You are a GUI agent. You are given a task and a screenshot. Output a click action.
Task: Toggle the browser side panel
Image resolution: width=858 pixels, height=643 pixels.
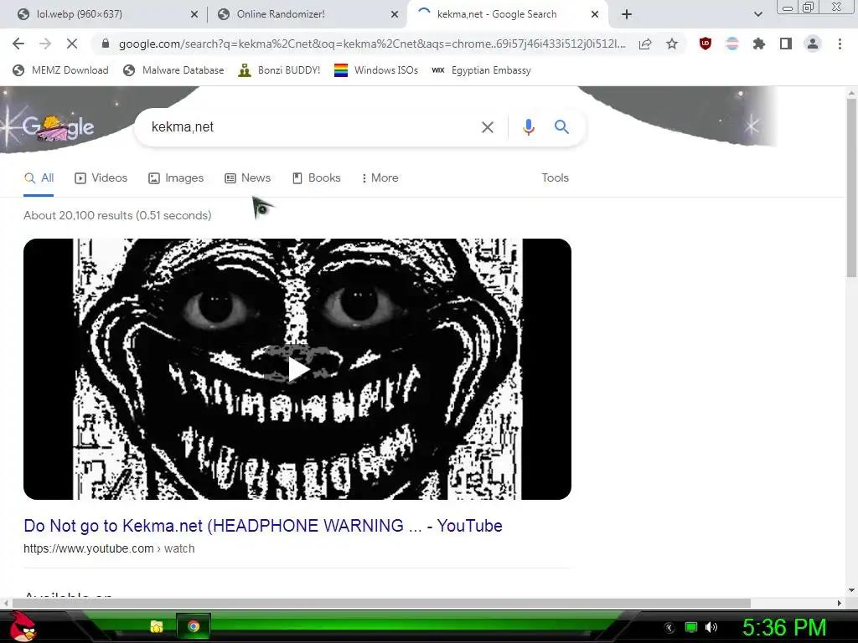tap(786, 44)
